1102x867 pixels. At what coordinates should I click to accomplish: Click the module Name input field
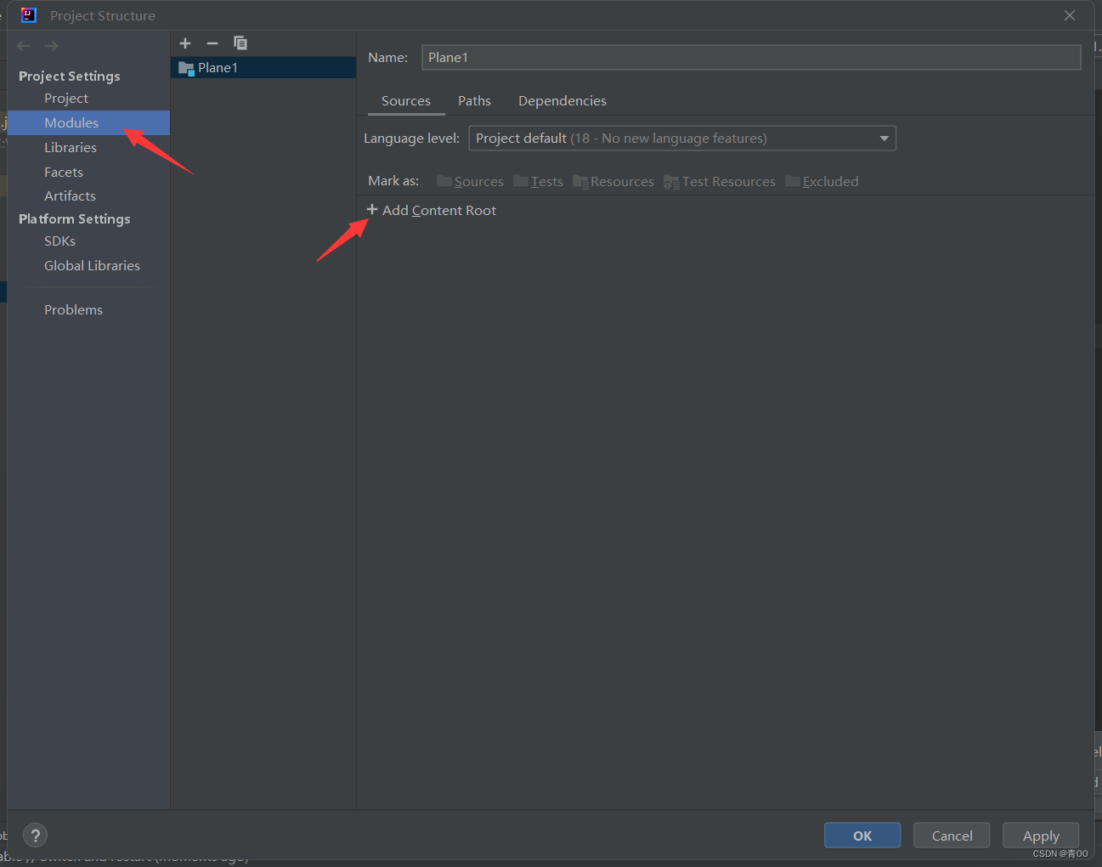(751, 58)
